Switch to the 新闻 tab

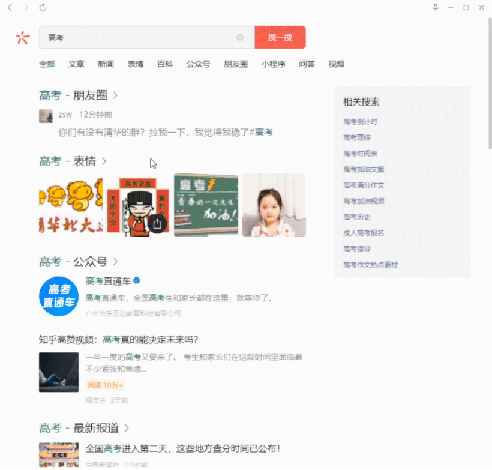pos(106,64)
